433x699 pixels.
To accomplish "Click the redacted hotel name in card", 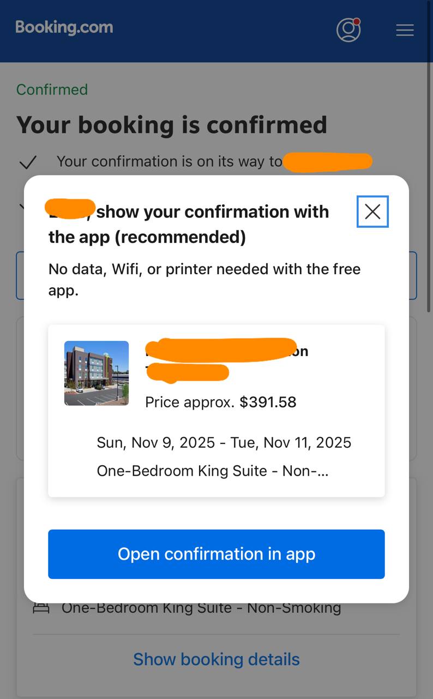I will 221,349.
